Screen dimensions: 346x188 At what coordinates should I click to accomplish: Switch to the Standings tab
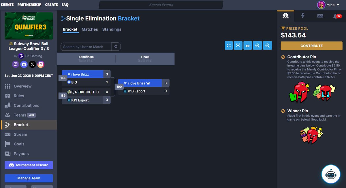(112, 29)
